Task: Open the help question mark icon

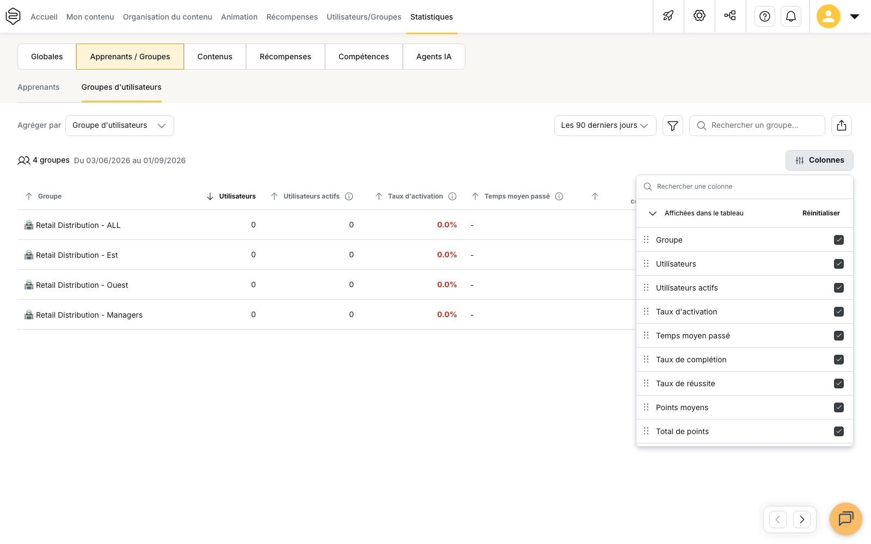Action: pyautogui.click(x=765, y=16)
